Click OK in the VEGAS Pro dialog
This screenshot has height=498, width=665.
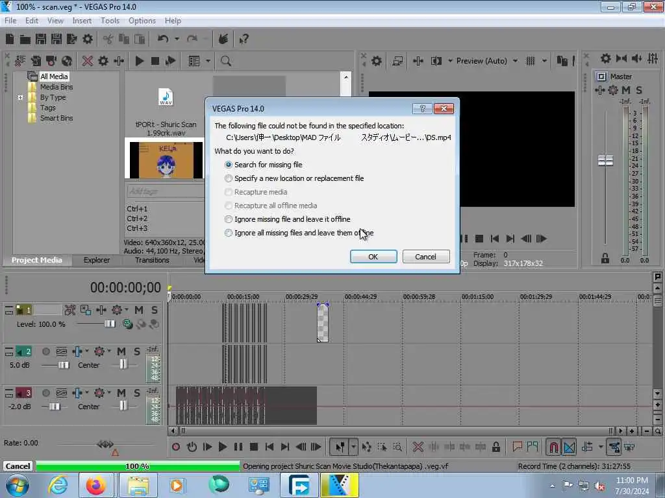[373, 257]
